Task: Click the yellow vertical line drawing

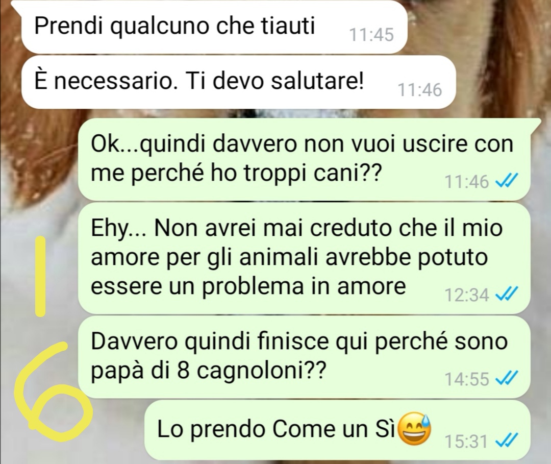Action: (x=41, y=276)
